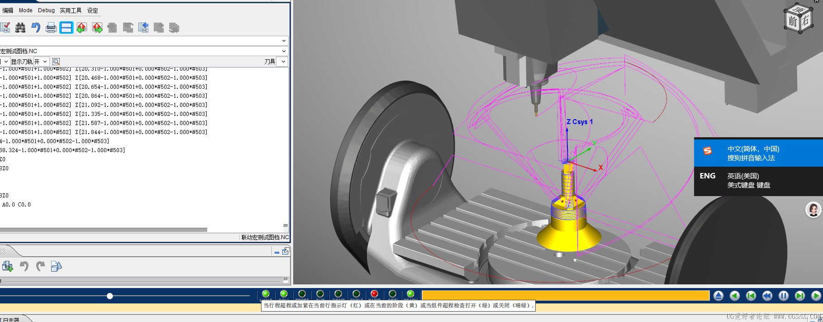The height and width of the screenshot is (322, 823).
Task: Click the rewind-to-start button with bar
Action: click(x=751, y=296)
